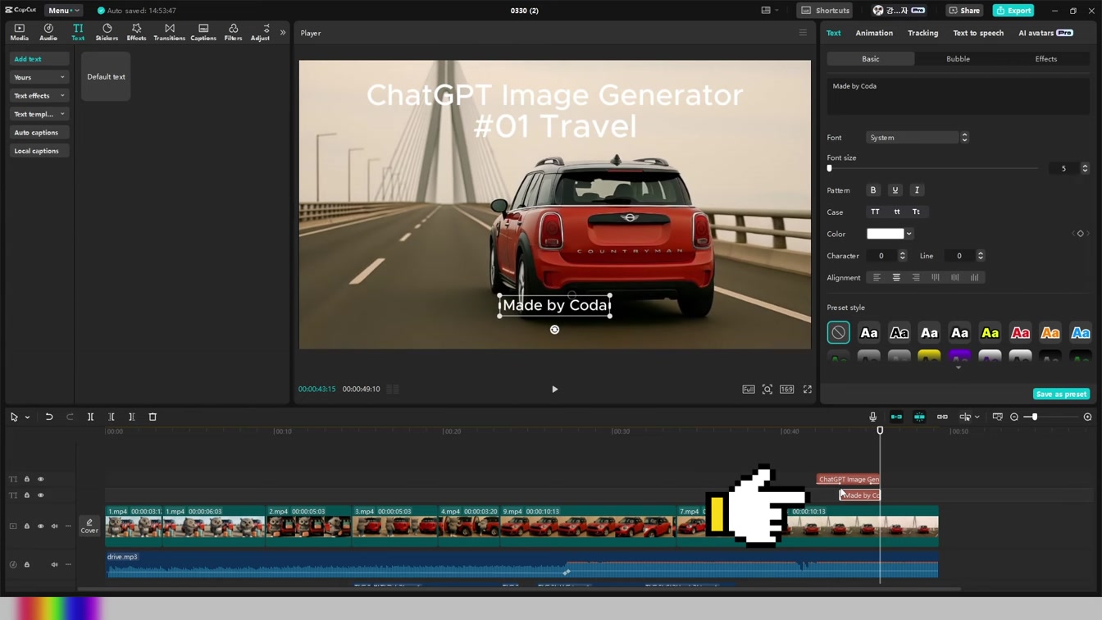
Task: Open the text Color dropdown arrow
Action: coord(908,234)
